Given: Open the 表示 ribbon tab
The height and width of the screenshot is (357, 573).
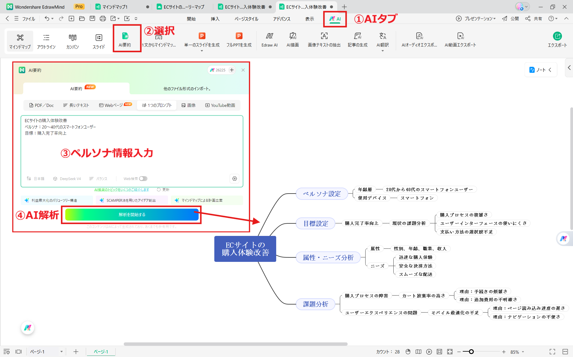Looking at the screenshot, I should [x=309, y=19].
